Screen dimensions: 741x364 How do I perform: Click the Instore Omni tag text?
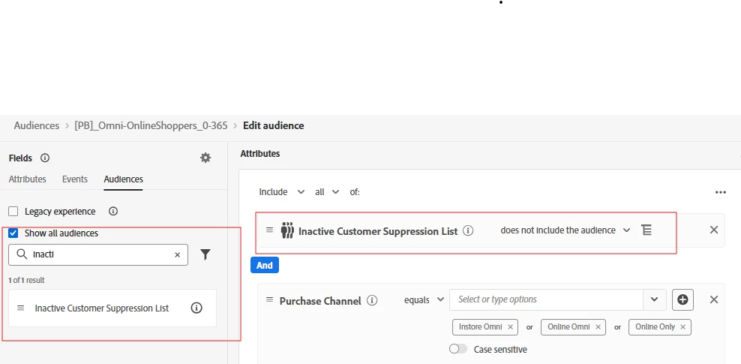tap(481, 327)
